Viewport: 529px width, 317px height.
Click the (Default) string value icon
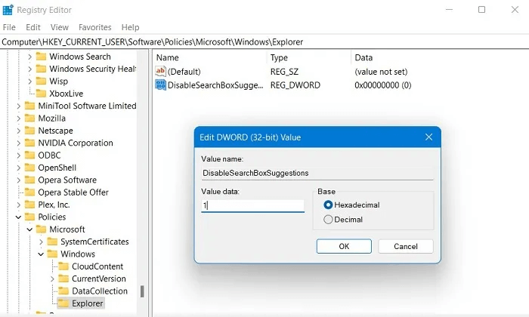[x=160, y=71]
